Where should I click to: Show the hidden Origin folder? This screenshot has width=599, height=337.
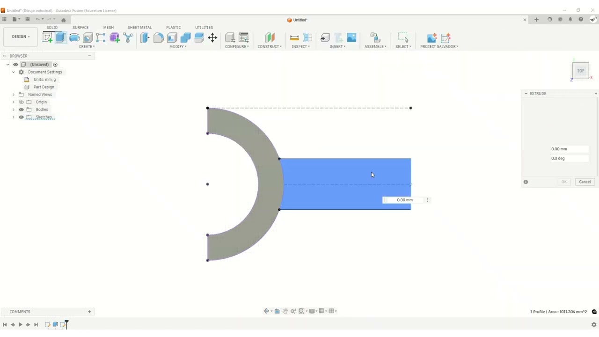[21, 102]
